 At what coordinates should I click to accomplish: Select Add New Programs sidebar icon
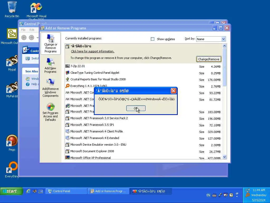(50, 66)
